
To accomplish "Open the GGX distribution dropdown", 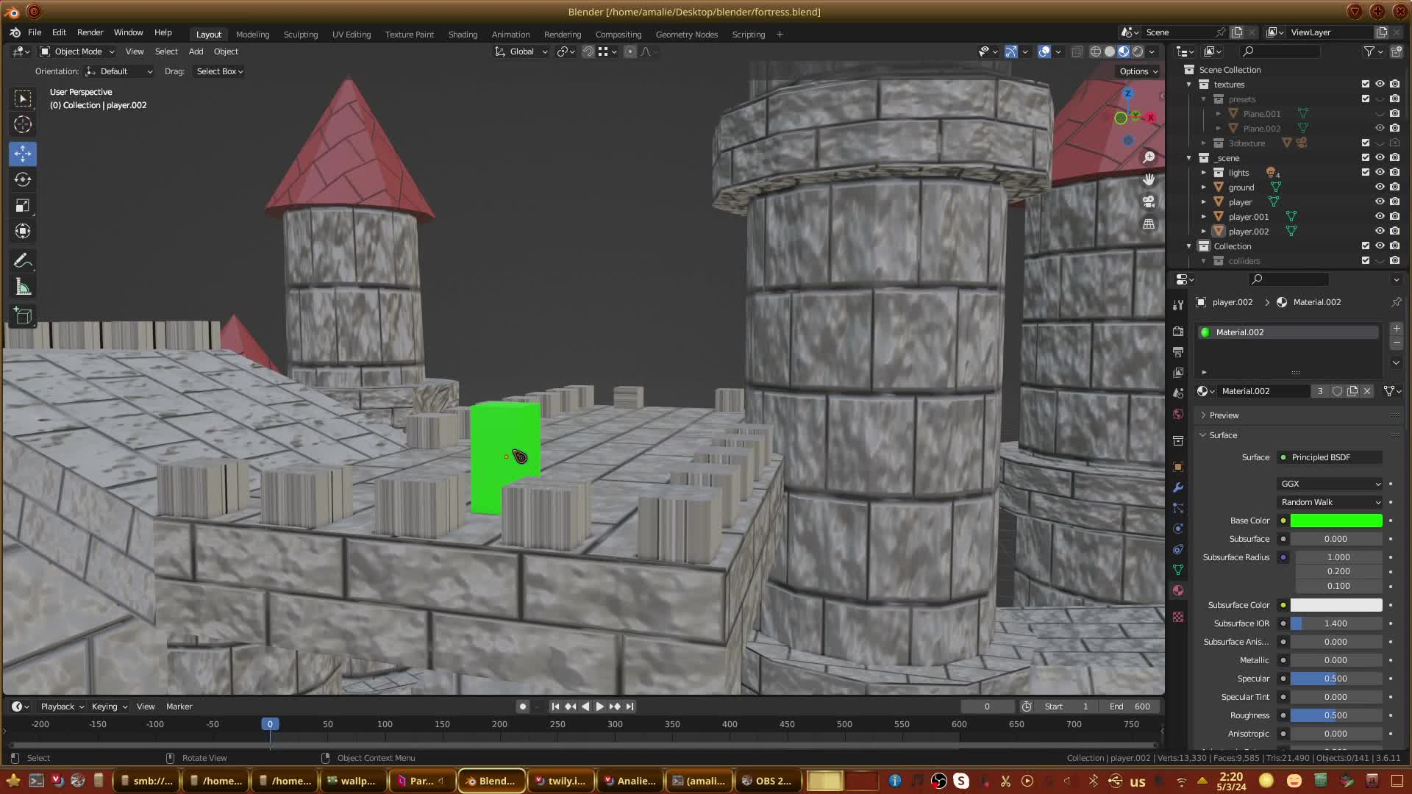I will 1330,484.
